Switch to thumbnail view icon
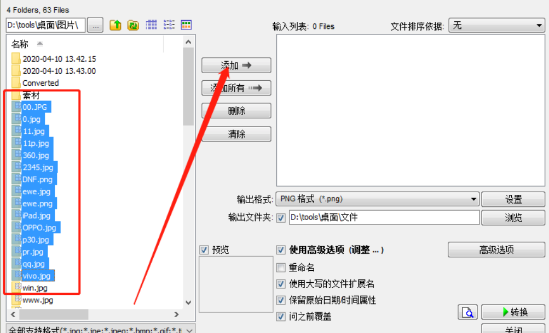 click(186, 25)
